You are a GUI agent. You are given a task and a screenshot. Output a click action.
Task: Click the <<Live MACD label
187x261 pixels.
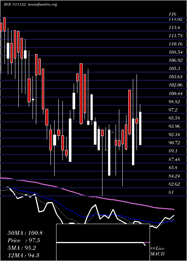(x=157, y=251)
